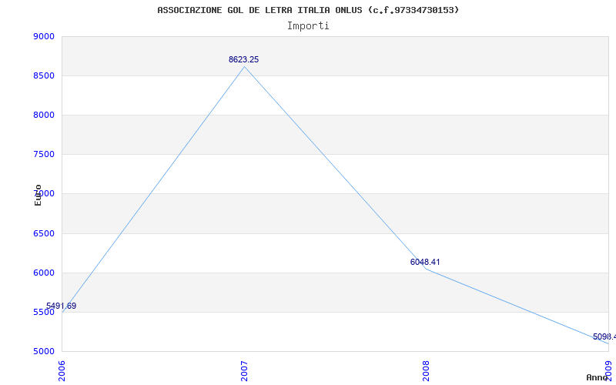This screenshot has width=616, height=385.
Task: Select the 6048.41 data label
Action: [425, 262]
